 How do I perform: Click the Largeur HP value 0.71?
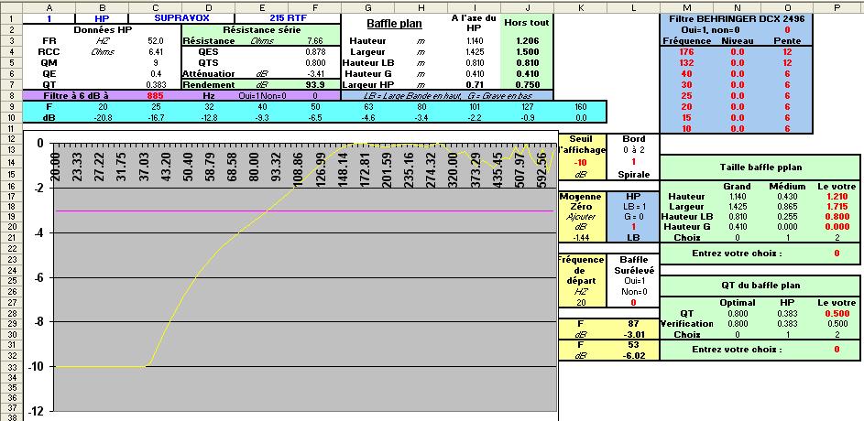(474, 85)
